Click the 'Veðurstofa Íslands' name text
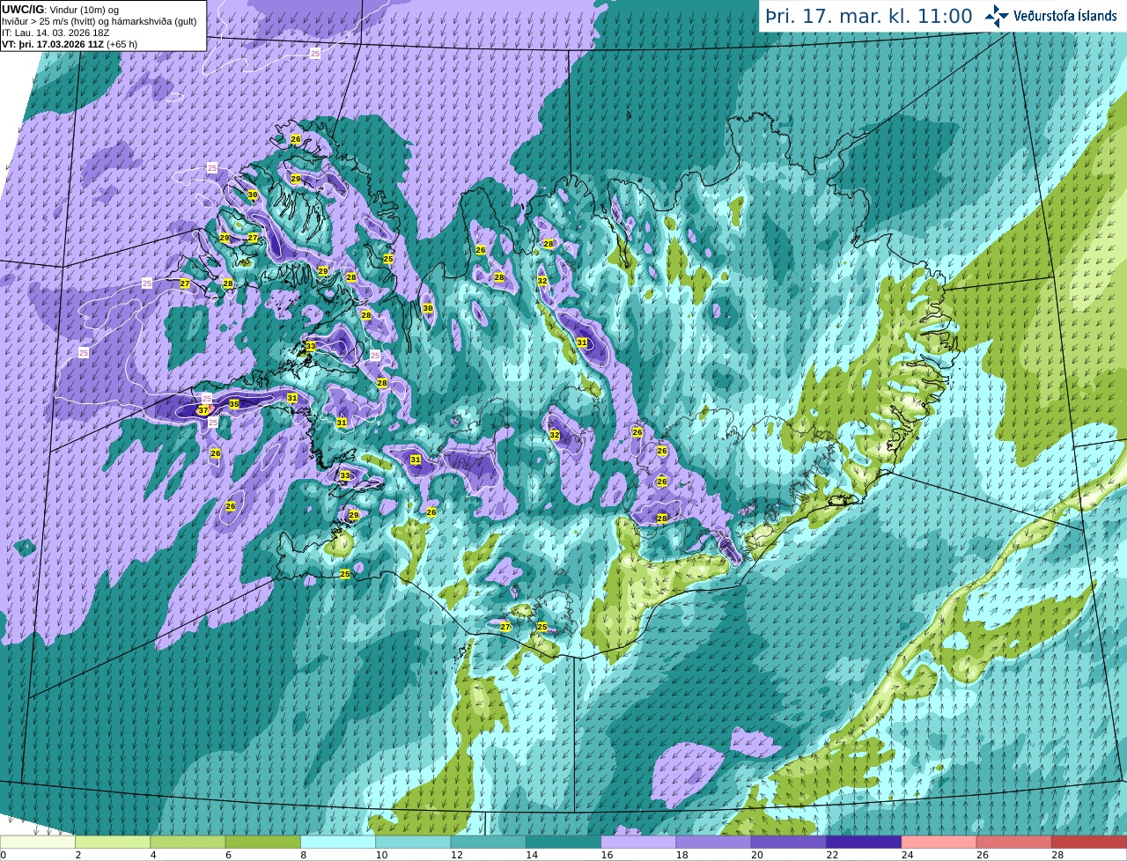This screenshot has height=861, width=1127. tap(1065, 16)
